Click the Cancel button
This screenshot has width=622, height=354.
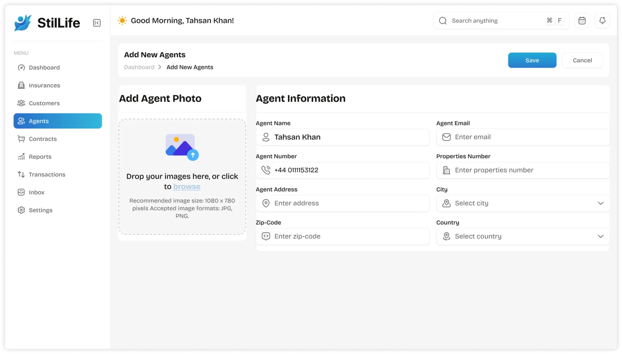point(582,60)
